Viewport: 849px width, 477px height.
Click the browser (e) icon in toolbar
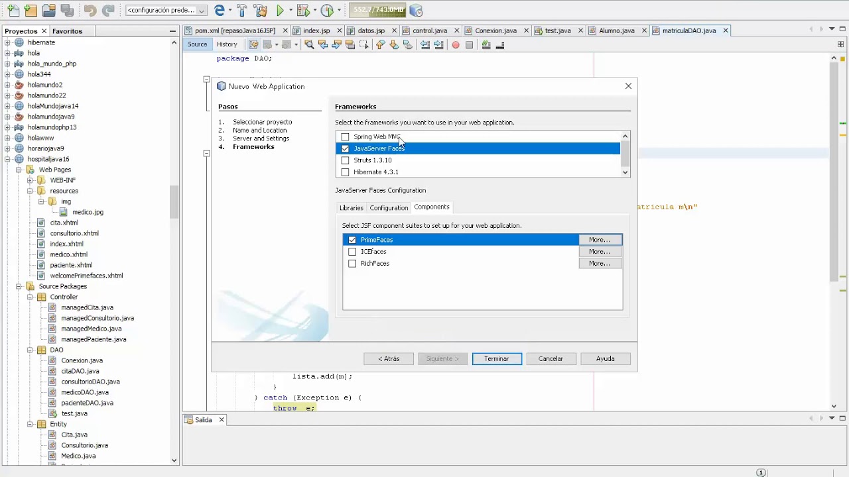(x=220, y=10)
